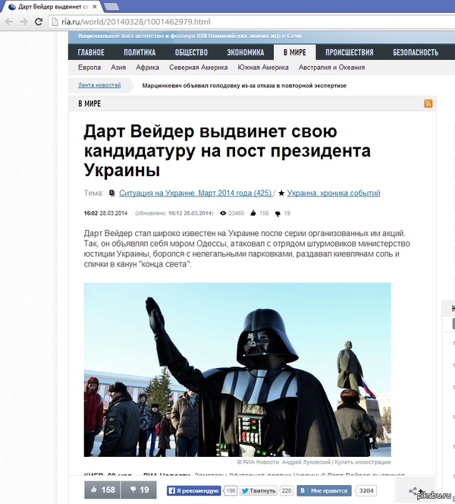Screen dimensions: 455x504
Task: Open the БЕЗОПАСНОСТЬ section
Action: tap(416, 52)
